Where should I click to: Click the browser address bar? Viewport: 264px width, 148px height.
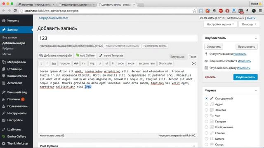[x=108, y=11]
